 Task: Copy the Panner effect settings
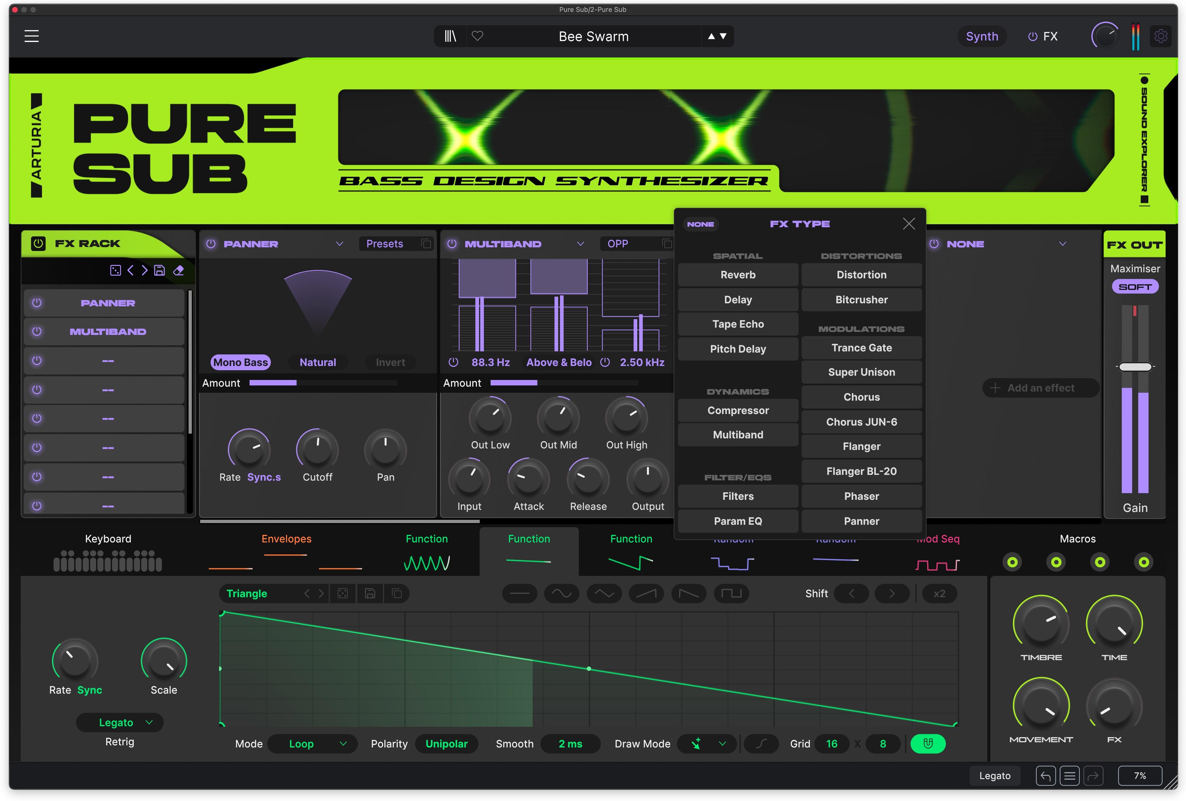click(426, 244)
